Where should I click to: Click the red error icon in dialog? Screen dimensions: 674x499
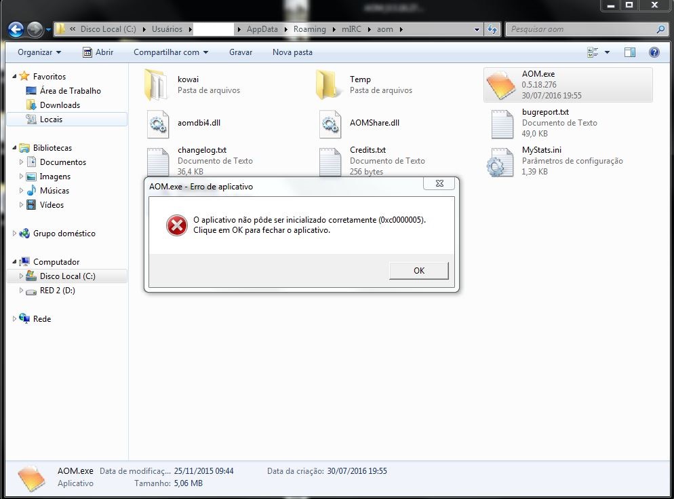click(177, 225)
